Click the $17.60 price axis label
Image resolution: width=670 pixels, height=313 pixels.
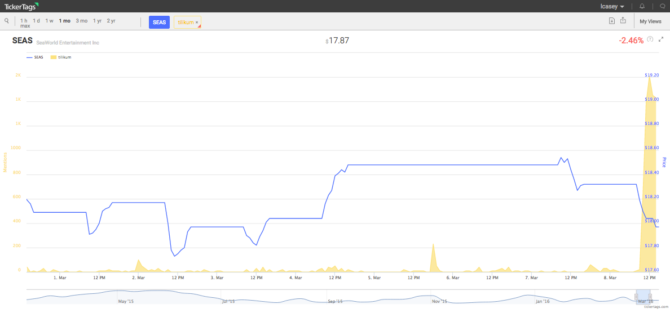651,270
